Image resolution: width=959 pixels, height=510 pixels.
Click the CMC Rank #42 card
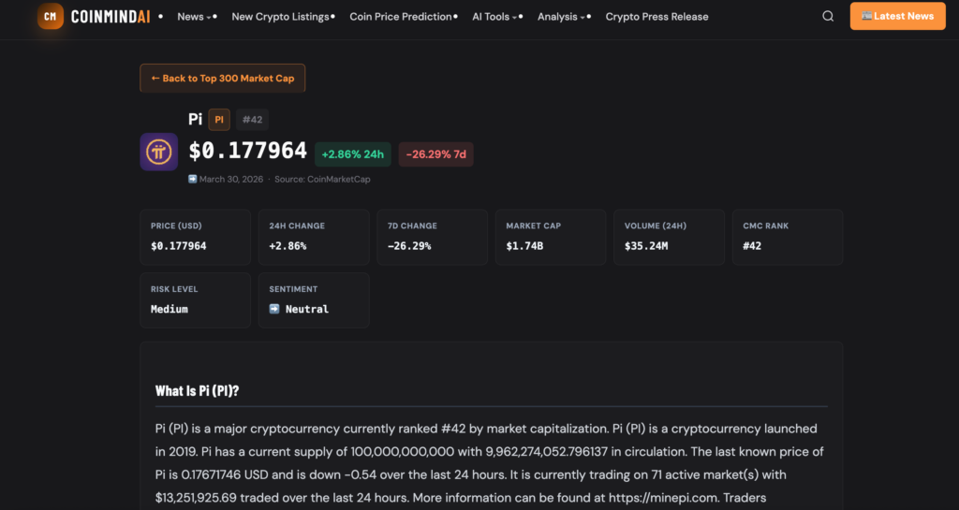click(x=788, y=237)
